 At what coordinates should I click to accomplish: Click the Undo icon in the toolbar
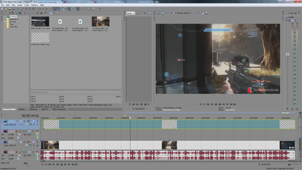pos(39,8)
